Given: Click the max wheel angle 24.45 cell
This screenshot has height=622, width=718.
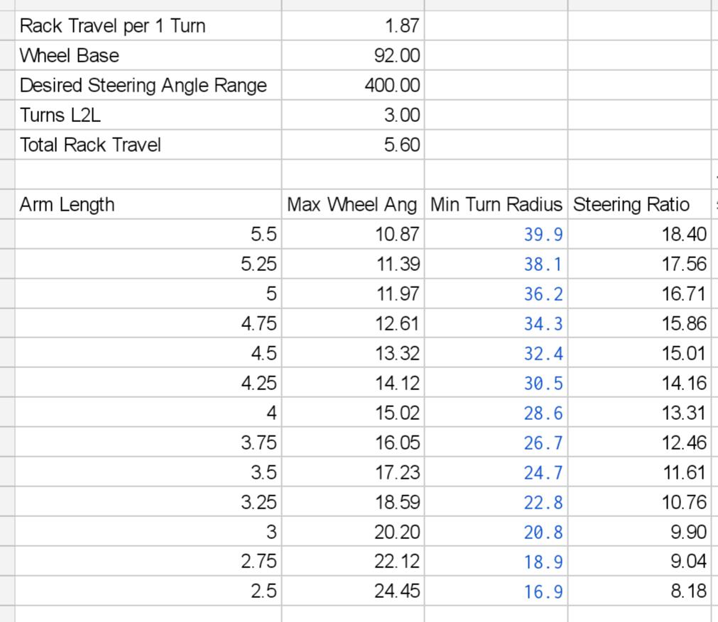Looking at the screenshot, I should point(353,591).
